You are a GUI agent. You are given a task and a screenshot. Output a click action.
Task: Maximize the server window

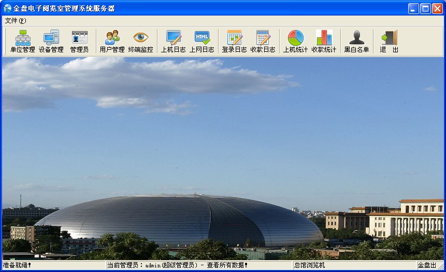(425, 8)
